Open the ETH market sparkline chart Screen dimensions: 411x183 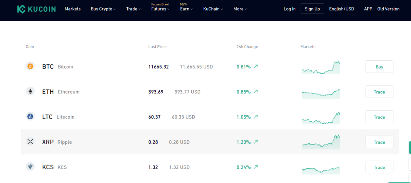[321, 94]
